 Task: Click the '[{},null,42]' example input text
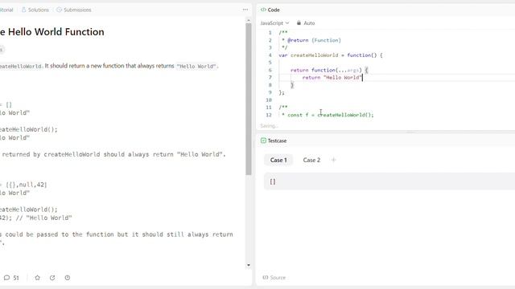click(x=27, y=185)
